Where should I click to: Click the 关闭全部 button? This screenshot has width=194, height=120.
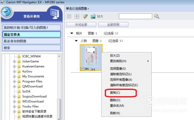pyautogui.click(x=81, y=25)
